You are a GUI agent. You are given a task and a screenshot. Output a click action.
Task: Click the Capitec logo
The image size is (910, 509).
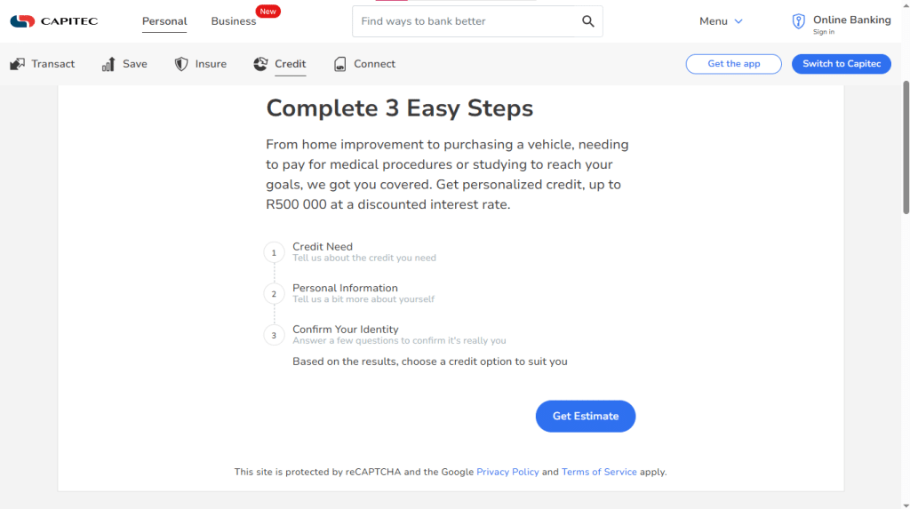coord(54,21)
